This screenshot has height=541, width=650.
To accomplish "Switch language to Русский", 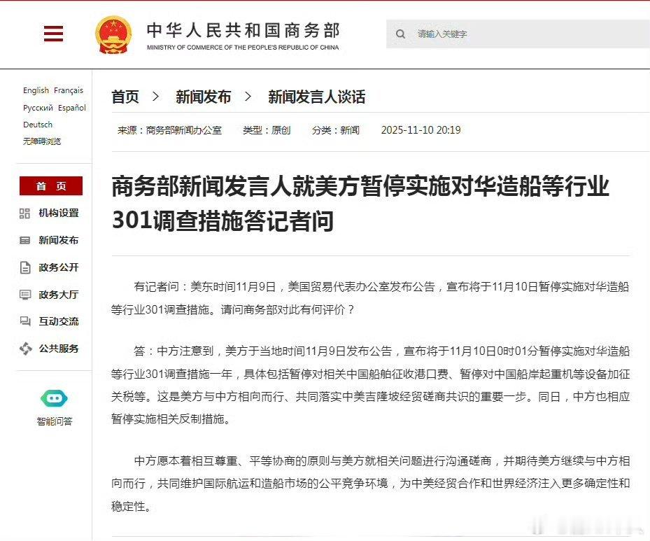I will click(x=38, y=108).
